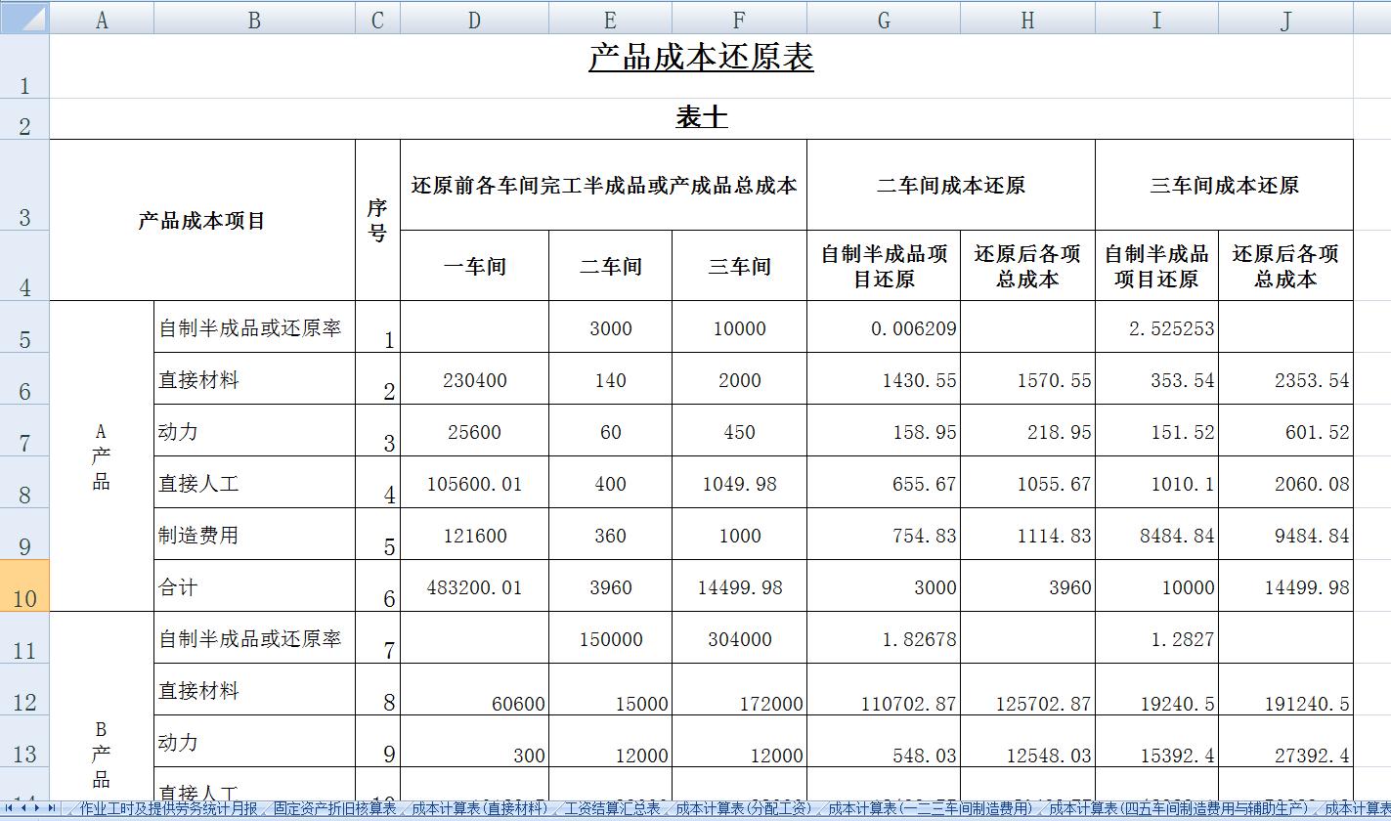Select the cell showing 2.525253

1156,326
